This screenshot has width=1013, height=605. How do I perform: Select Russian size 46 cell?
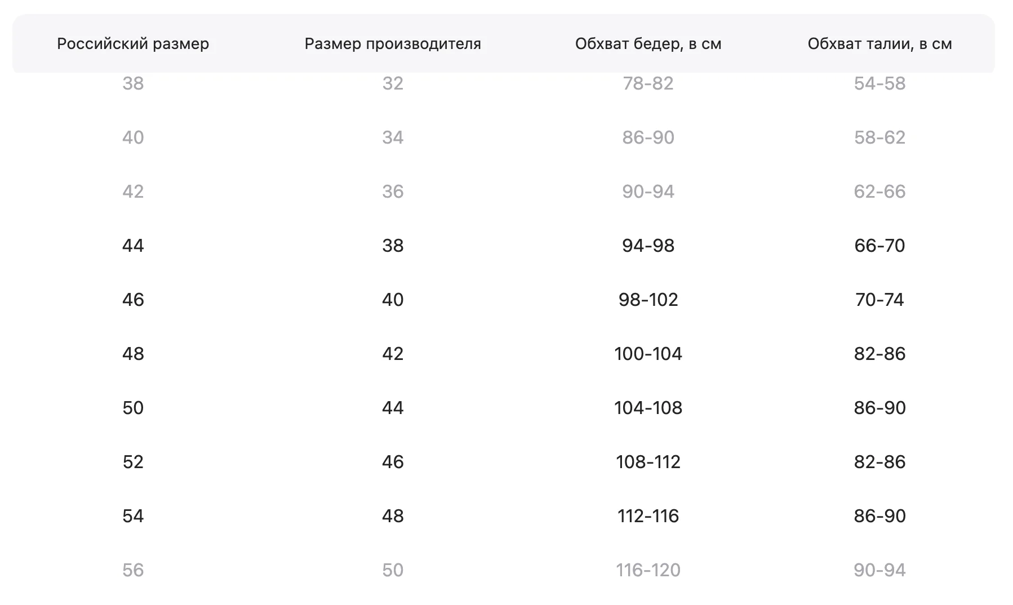(133, 300)
